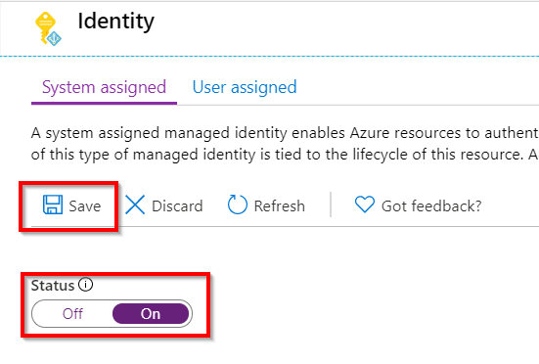Open the Got feedback? link
Screen dimensions: 539x364
coord(431,206)
